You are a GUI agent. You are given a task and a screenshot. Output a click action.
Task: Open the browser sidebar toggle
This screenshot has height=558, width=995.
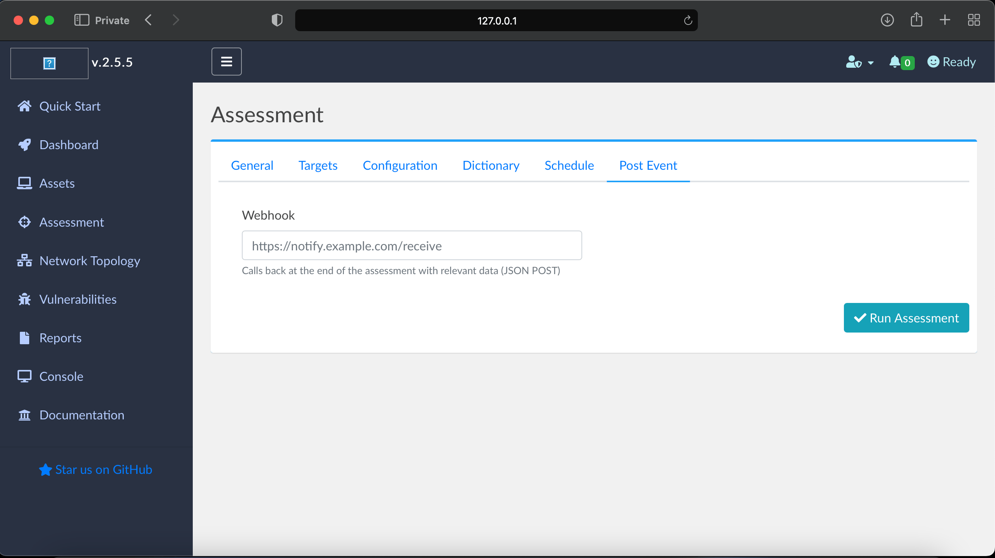[x=82, y=20]
